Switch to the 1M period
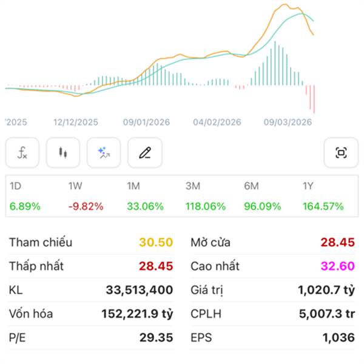The height and width of the screenshot is (364, 364). pyautogui.click(x=145, y=196)
